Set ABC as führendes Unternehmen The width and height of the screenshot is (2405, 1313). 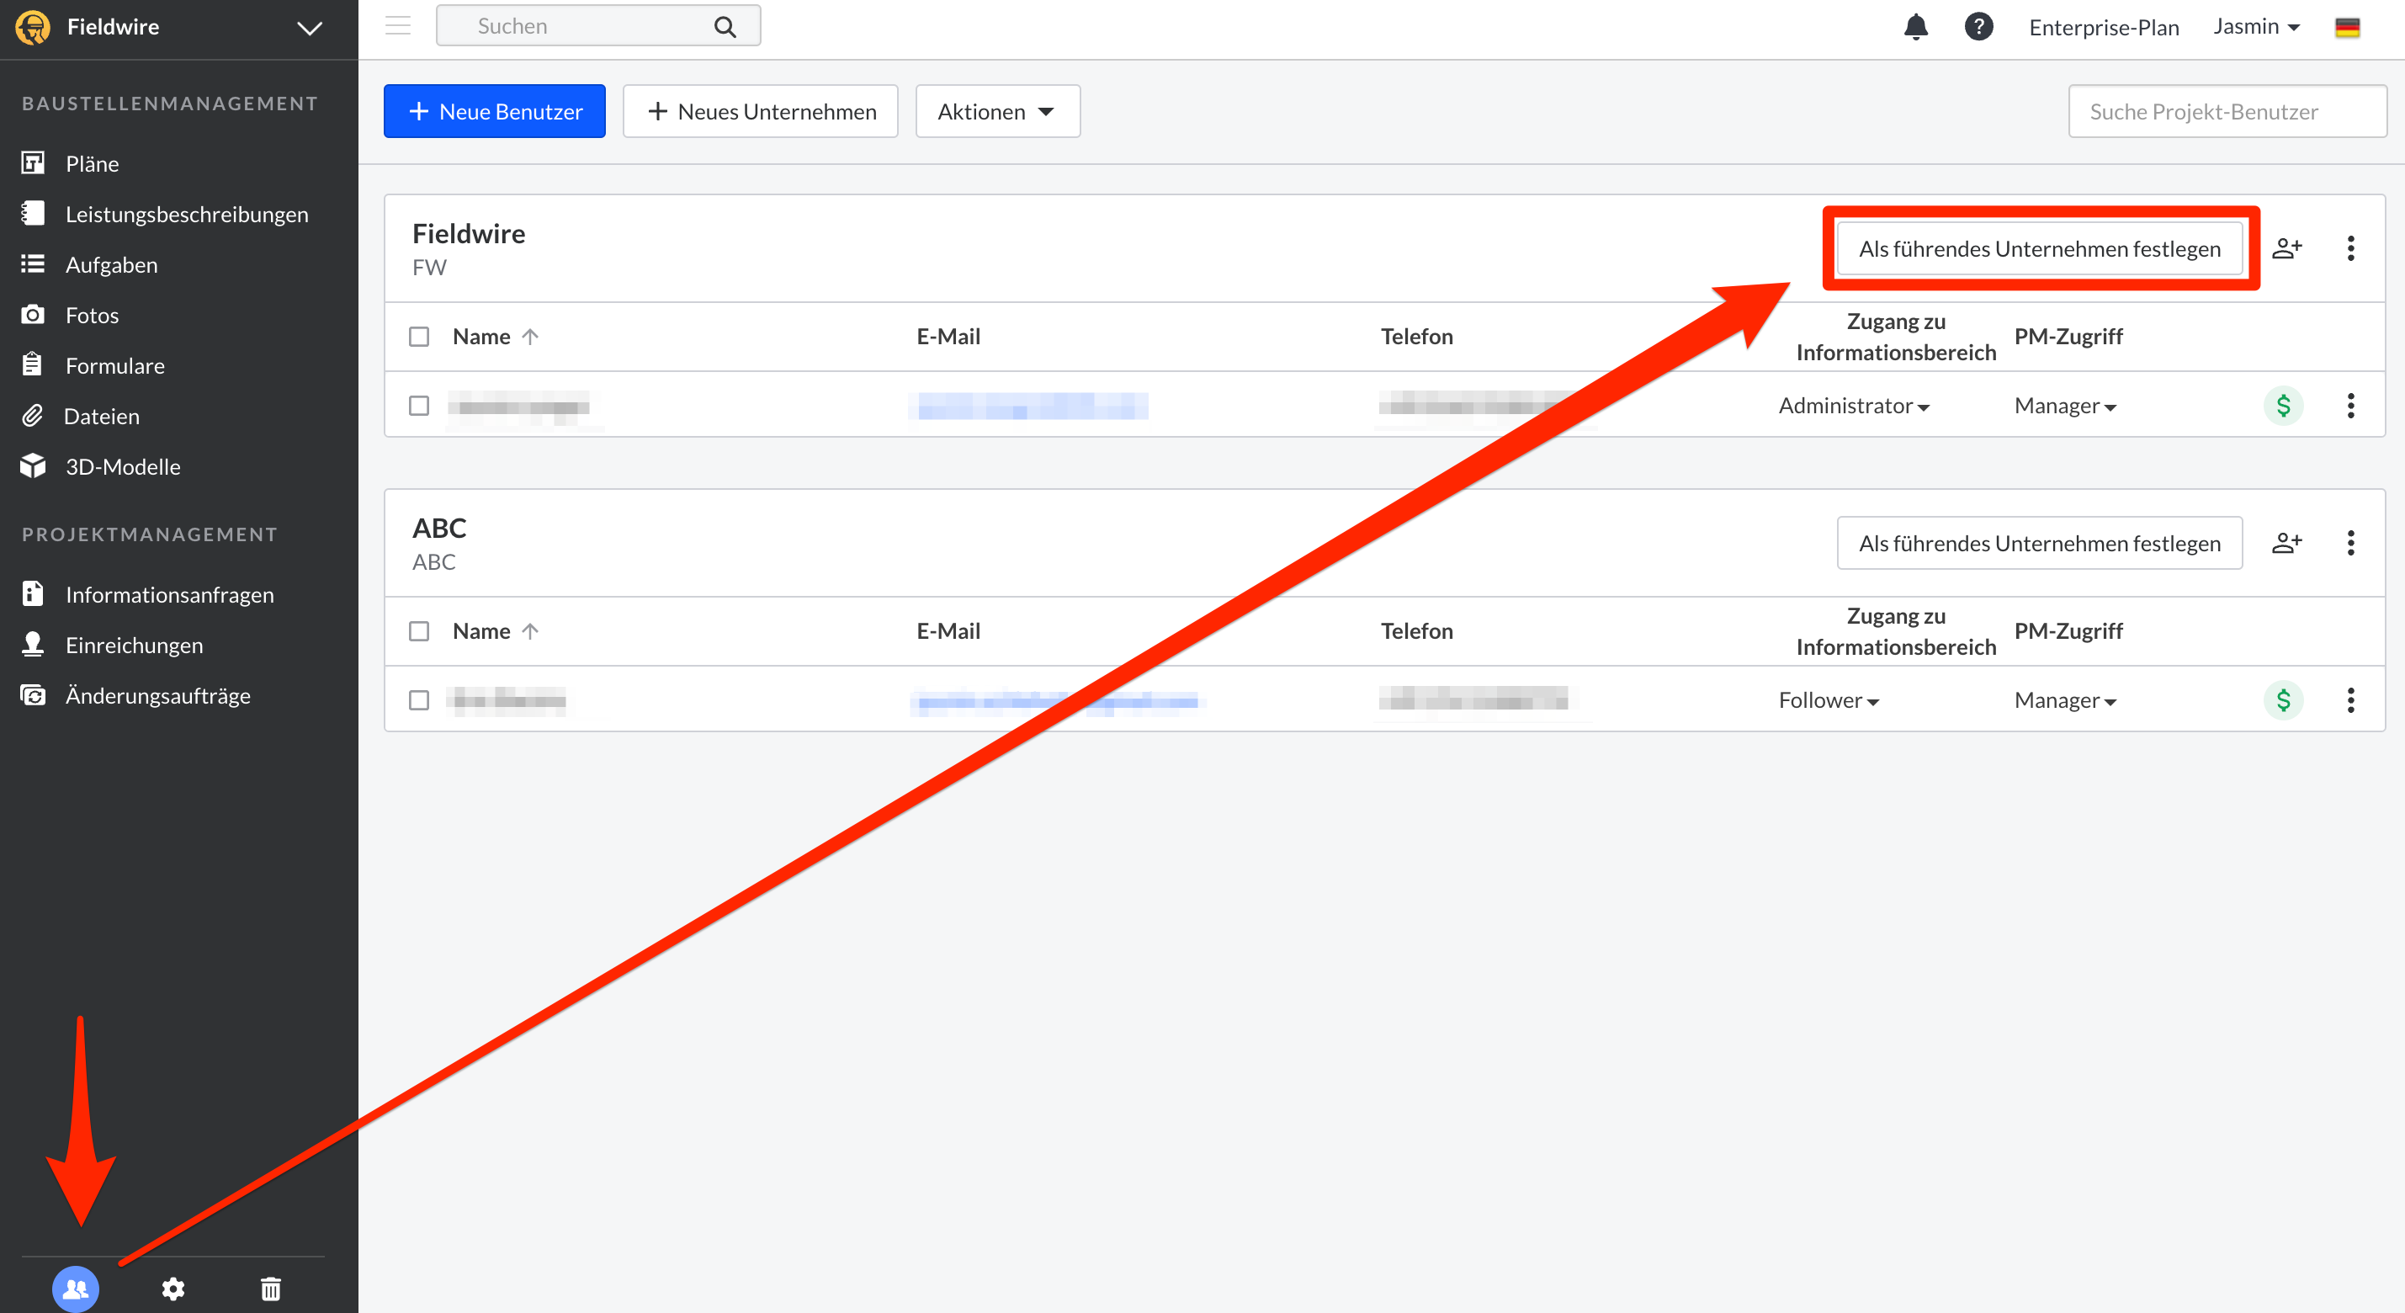[x=2040, y=543]
